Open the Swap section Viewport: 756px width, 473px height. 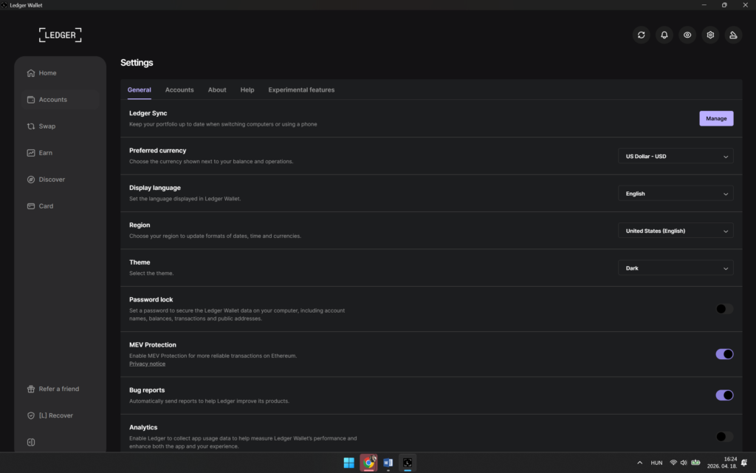61,126
